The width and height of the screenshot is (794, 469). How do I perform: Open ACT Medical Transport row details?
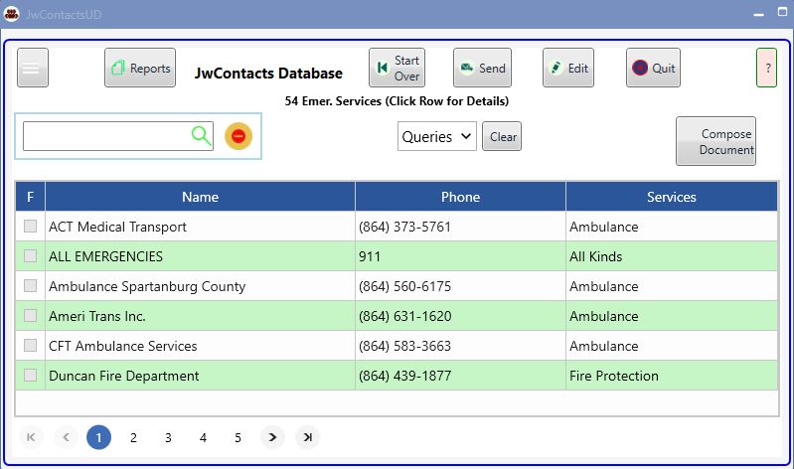pos(397,227)
